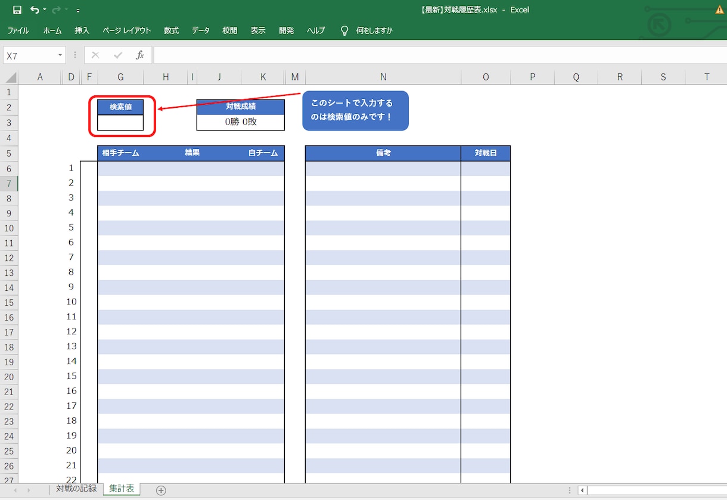Click the Save icon in quick access toolbar

point(17,10)
